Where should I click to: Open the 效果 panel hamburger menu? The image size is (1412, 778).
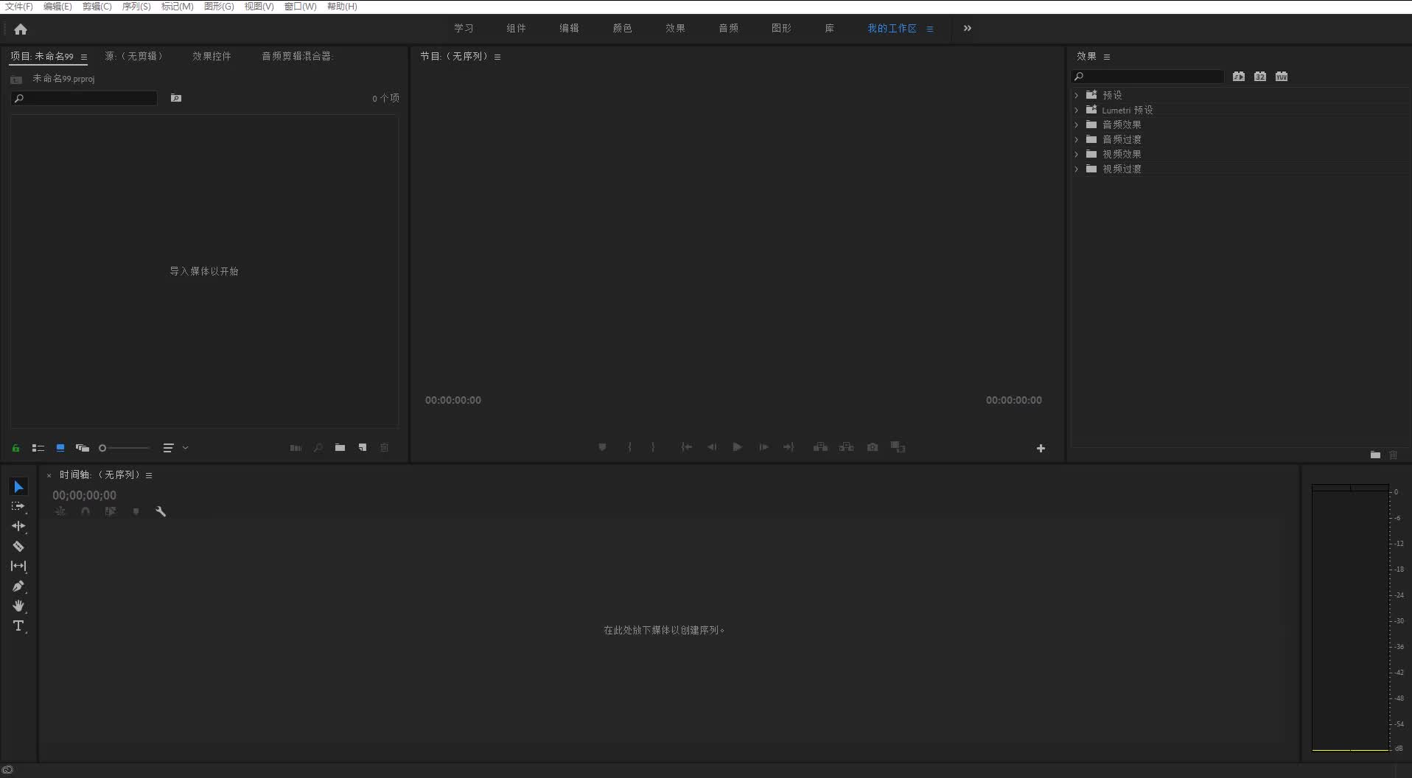tap(1107, 57)
